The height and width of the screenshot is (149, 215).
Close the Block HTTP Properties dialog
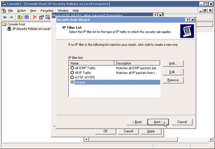pos(160,15)
